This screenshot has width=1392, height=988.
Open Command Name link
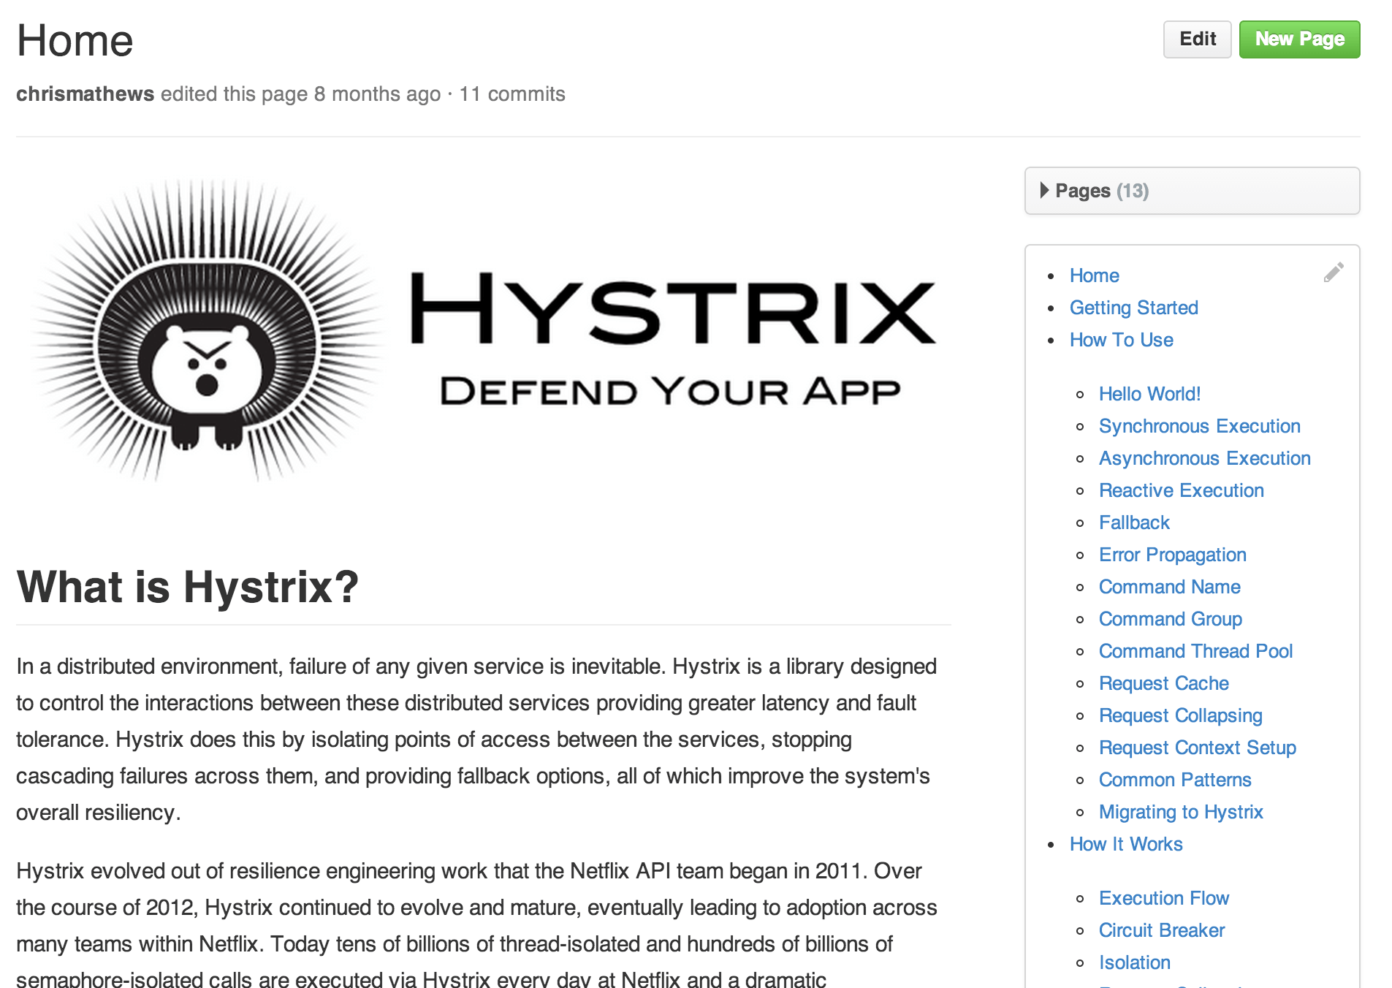coord(1169,587)
